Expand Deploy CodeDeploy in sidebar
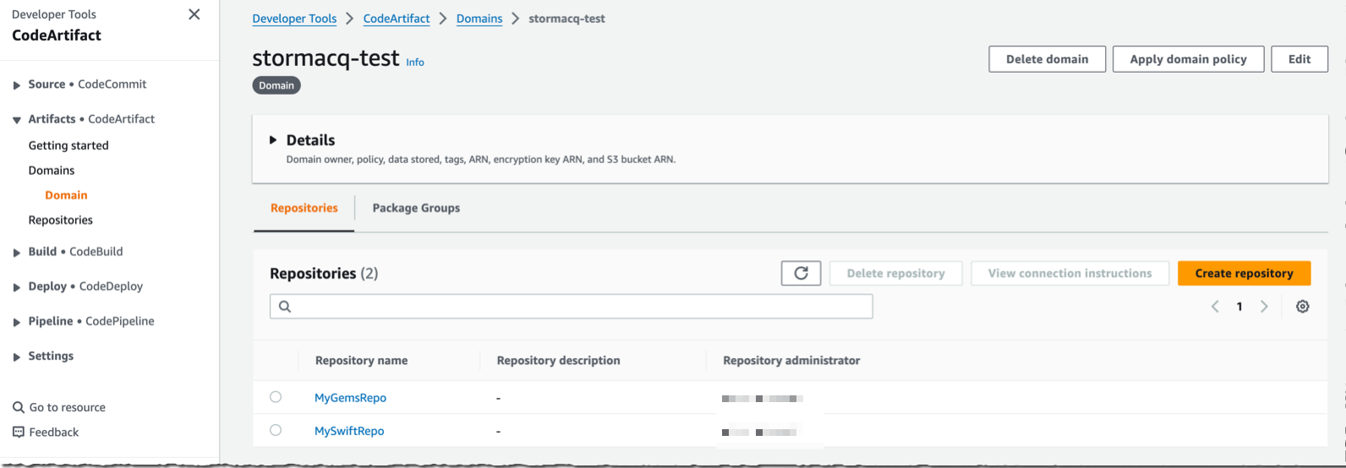Image resolution: width=1346 pixels, height=468 pixels. (16, 287)
